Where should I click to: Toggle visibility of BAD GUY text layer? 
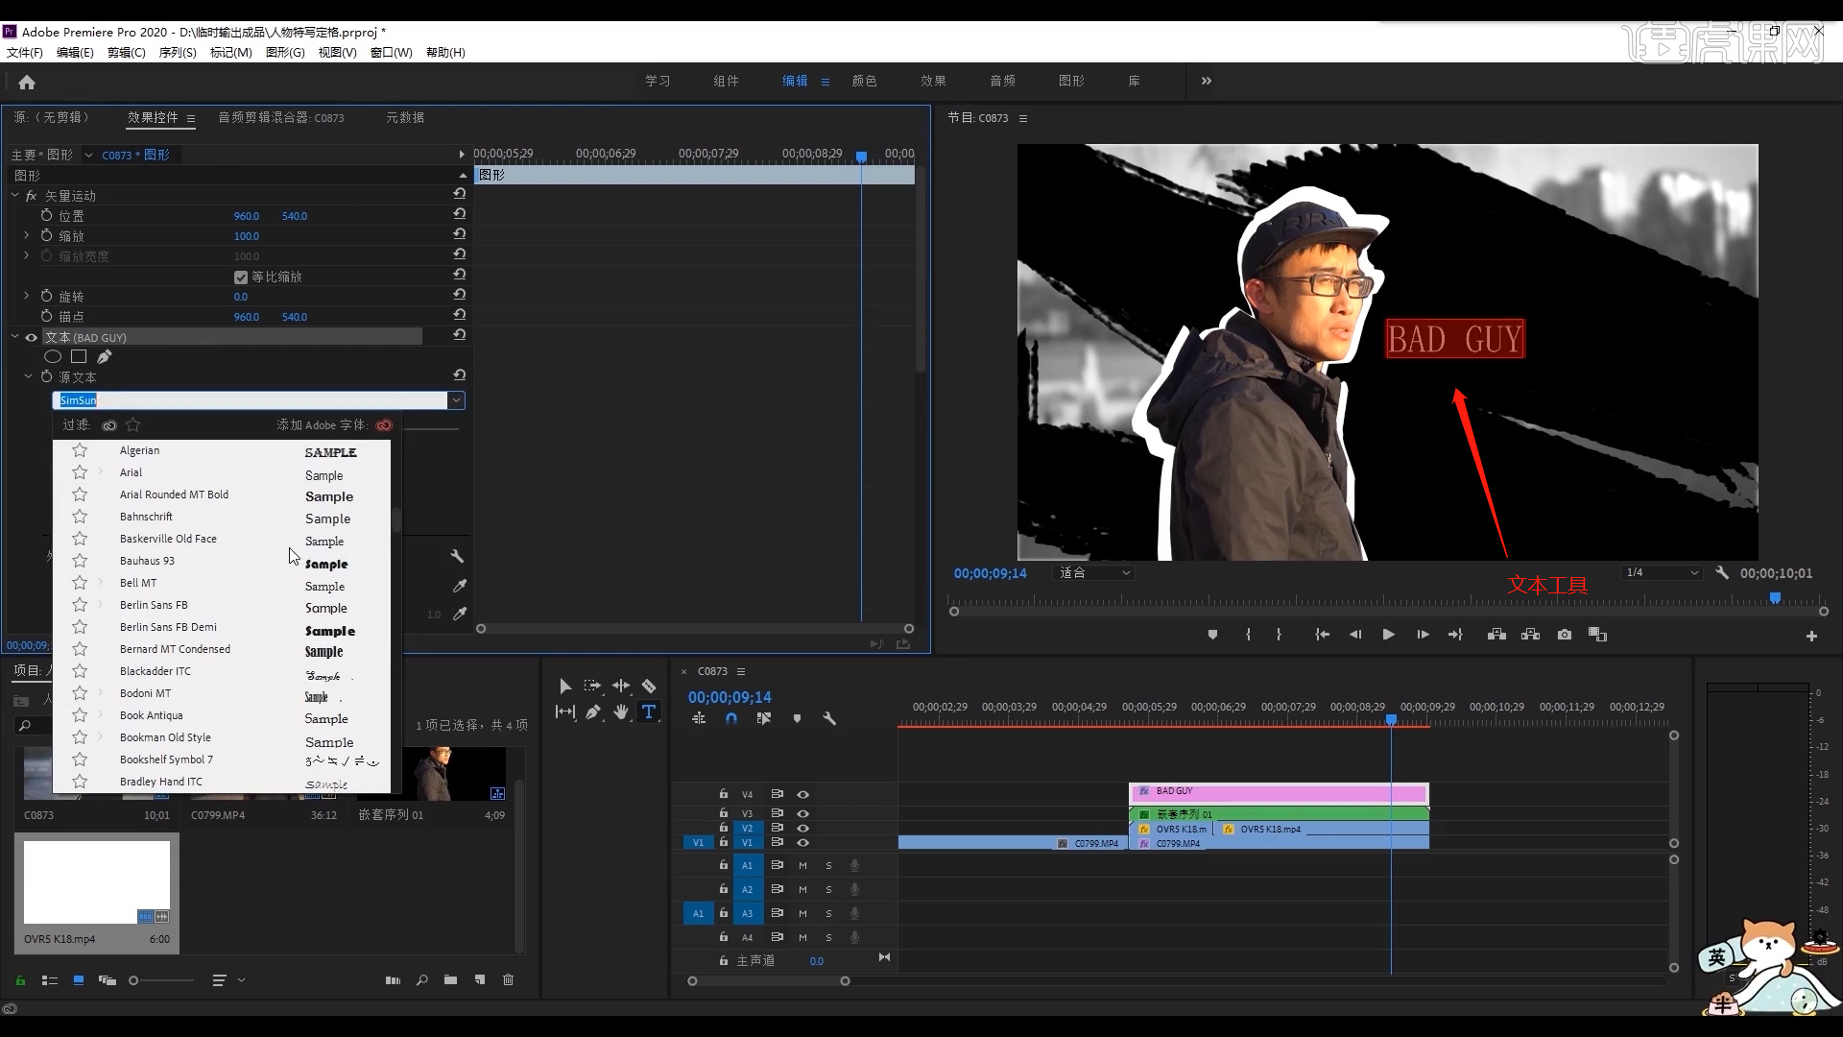[31, 337]
